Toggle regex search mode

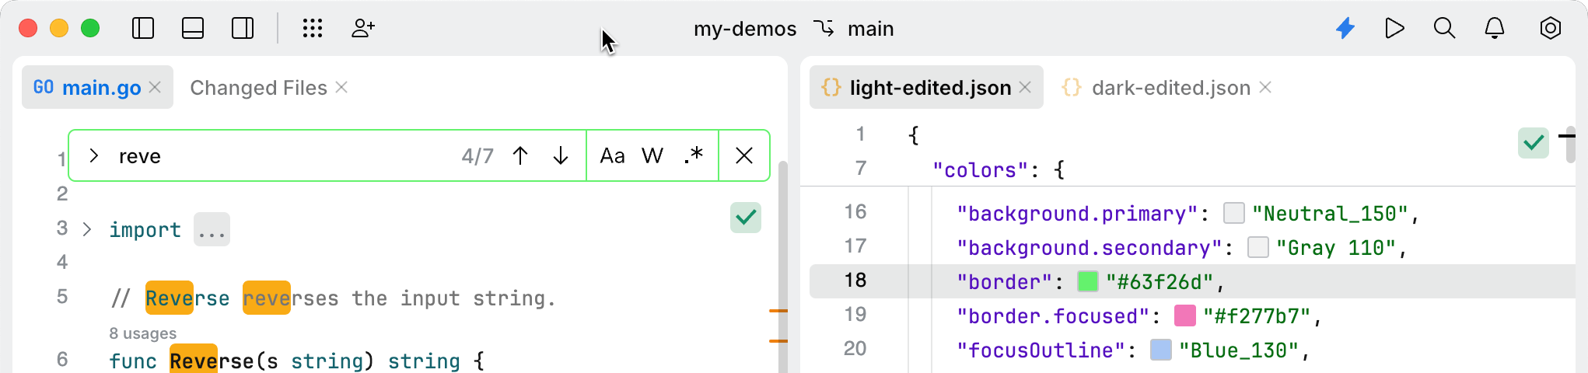pyautogui.click(x=693, y=156)
